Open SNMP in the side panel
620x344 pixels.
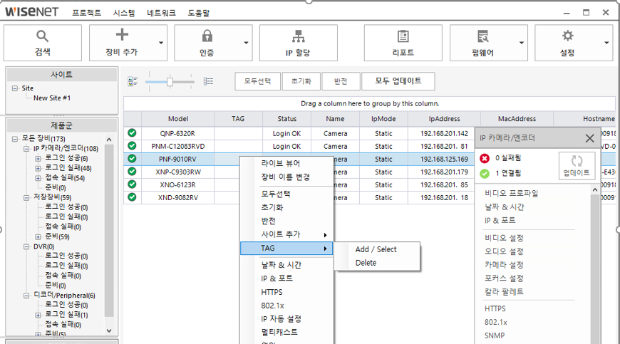[495, 335]
